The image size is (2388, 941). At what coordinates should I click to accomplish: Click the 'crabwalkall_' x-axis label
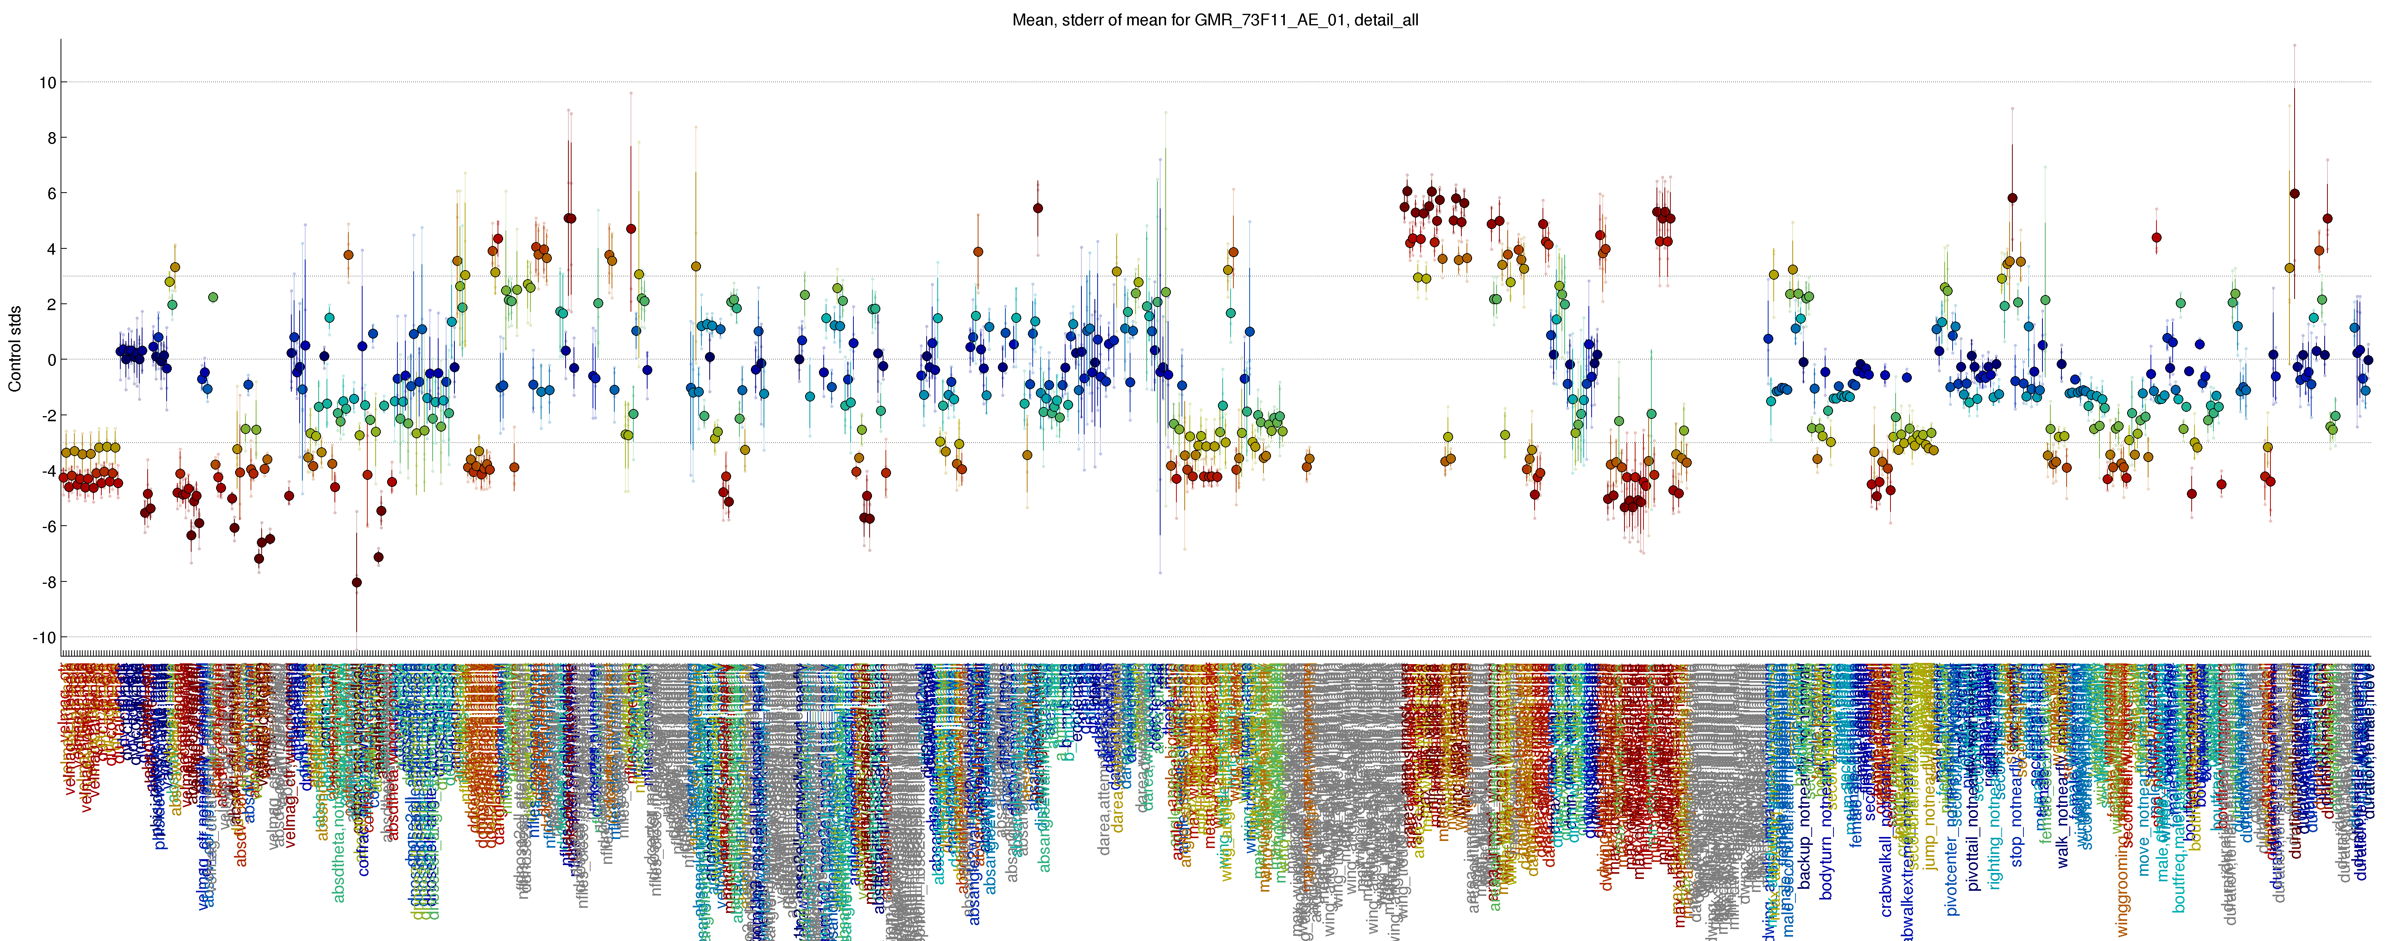1886,871
